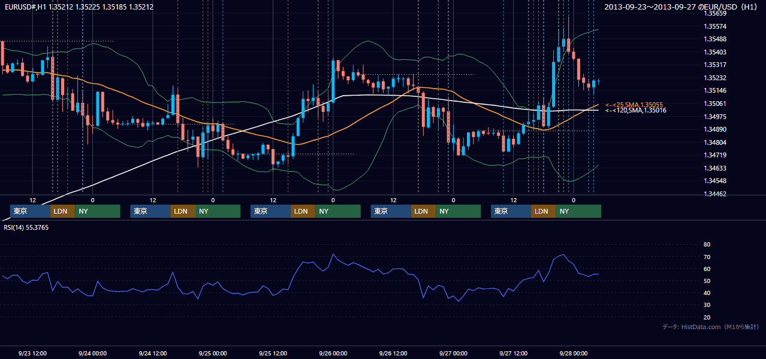The width and height of the screenshot is (766, 359).
Task: Click the 1.34719 price axis label
Action: [715, 155]
